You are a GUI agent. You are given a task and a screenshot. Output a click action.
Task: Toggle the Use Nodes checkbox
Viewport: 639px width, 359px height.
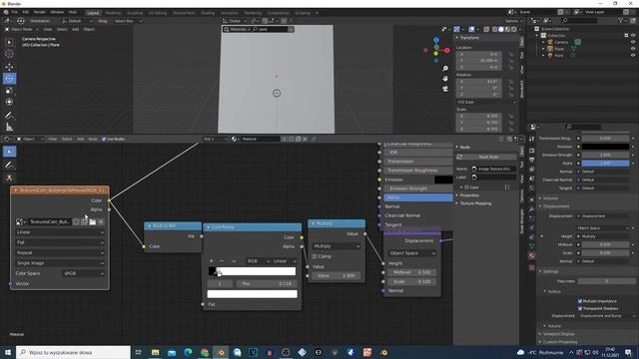point(104,140)
